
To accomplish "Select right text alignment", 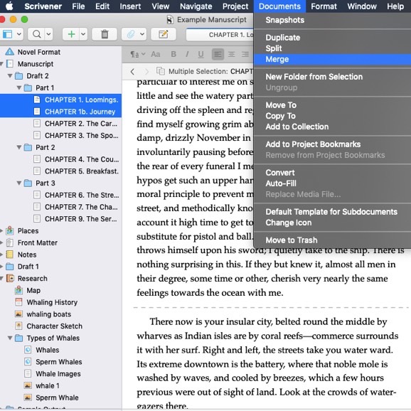I will tap(245, 55).
